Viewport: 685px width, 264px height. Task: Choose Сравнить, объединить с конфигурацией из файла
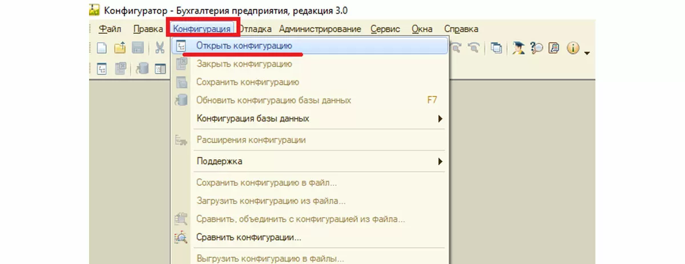311,219
